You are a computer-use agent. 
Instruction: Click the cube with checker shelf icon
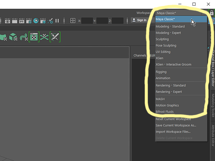tap(13, 37)
